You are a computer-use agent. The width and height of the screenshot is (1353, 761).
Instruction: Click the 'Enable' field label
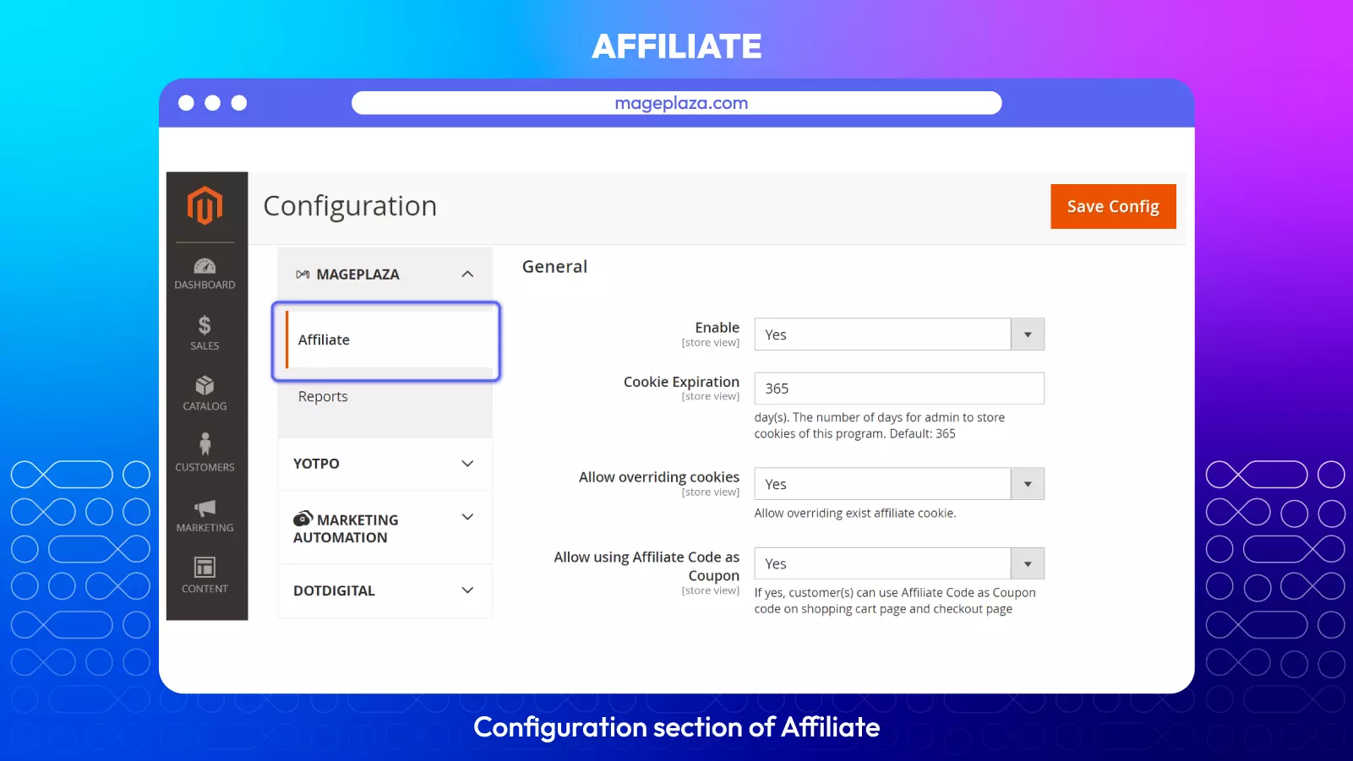click(717, 328)
